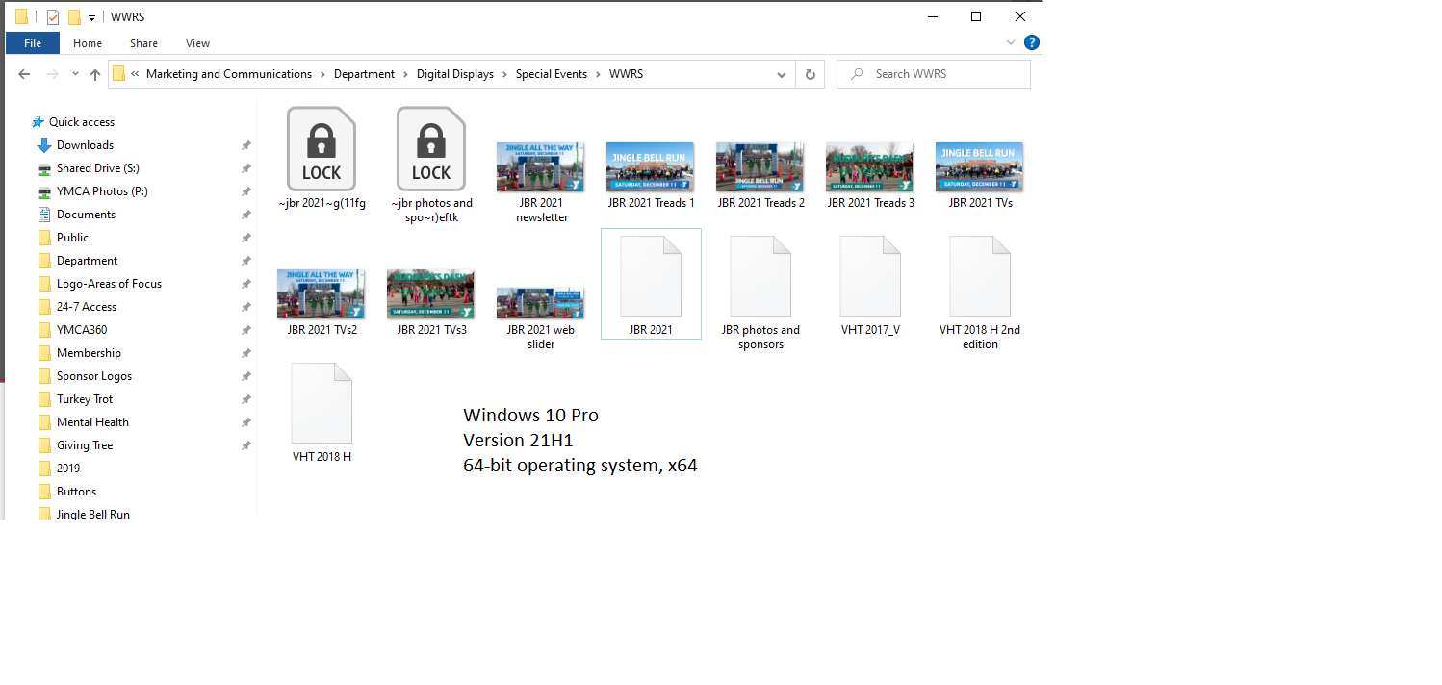Open Help via the question mark icon
This screenshot has width=1442, height=685.
[1031, 42]
